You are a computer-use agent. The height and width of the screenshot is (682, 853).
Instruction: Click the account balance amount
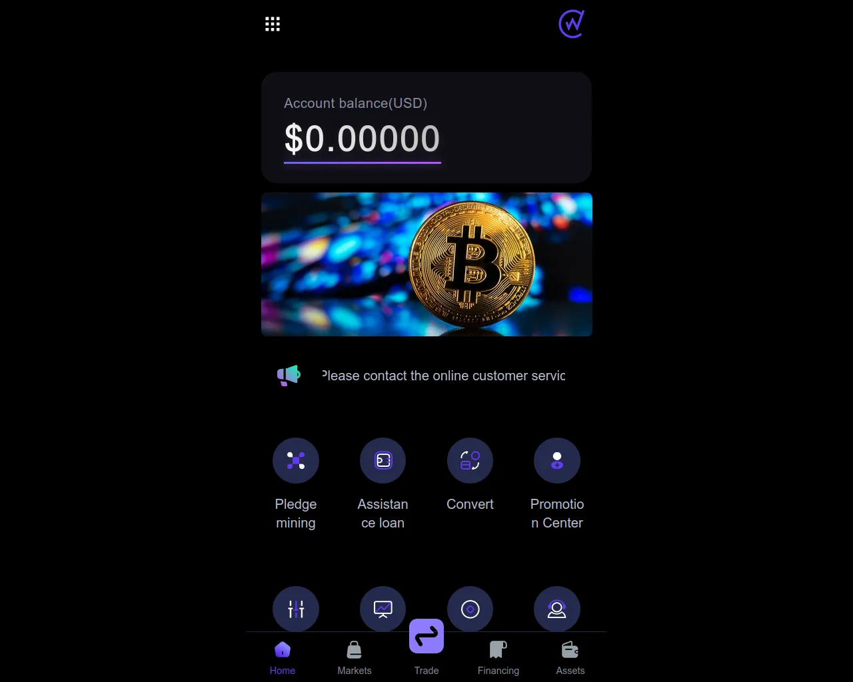point(362,139)
